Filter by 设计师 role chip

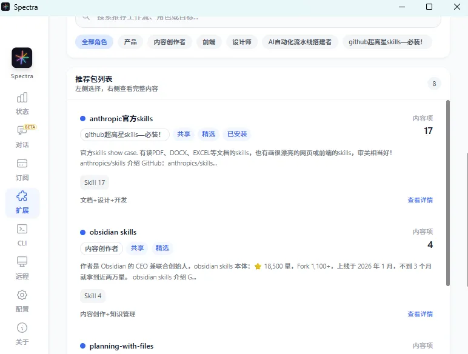point(242,42)
